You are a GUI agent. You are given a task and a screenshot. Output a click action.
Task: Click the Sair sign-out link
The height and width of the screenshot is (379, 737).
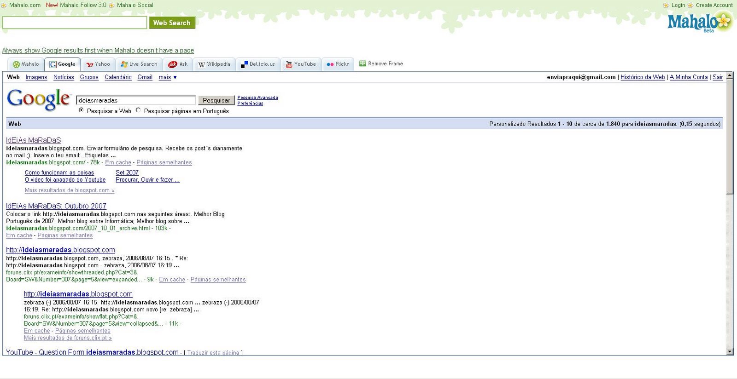tap(718, 77)
